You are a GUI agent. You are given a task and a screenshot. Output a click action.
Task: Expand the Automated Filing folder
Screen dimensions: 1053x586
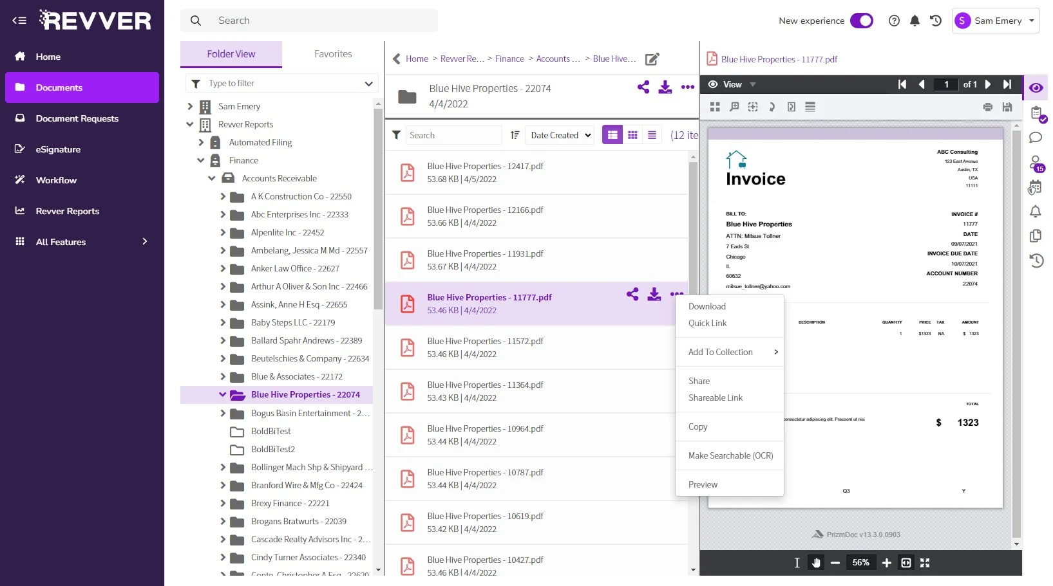[201, 142]
